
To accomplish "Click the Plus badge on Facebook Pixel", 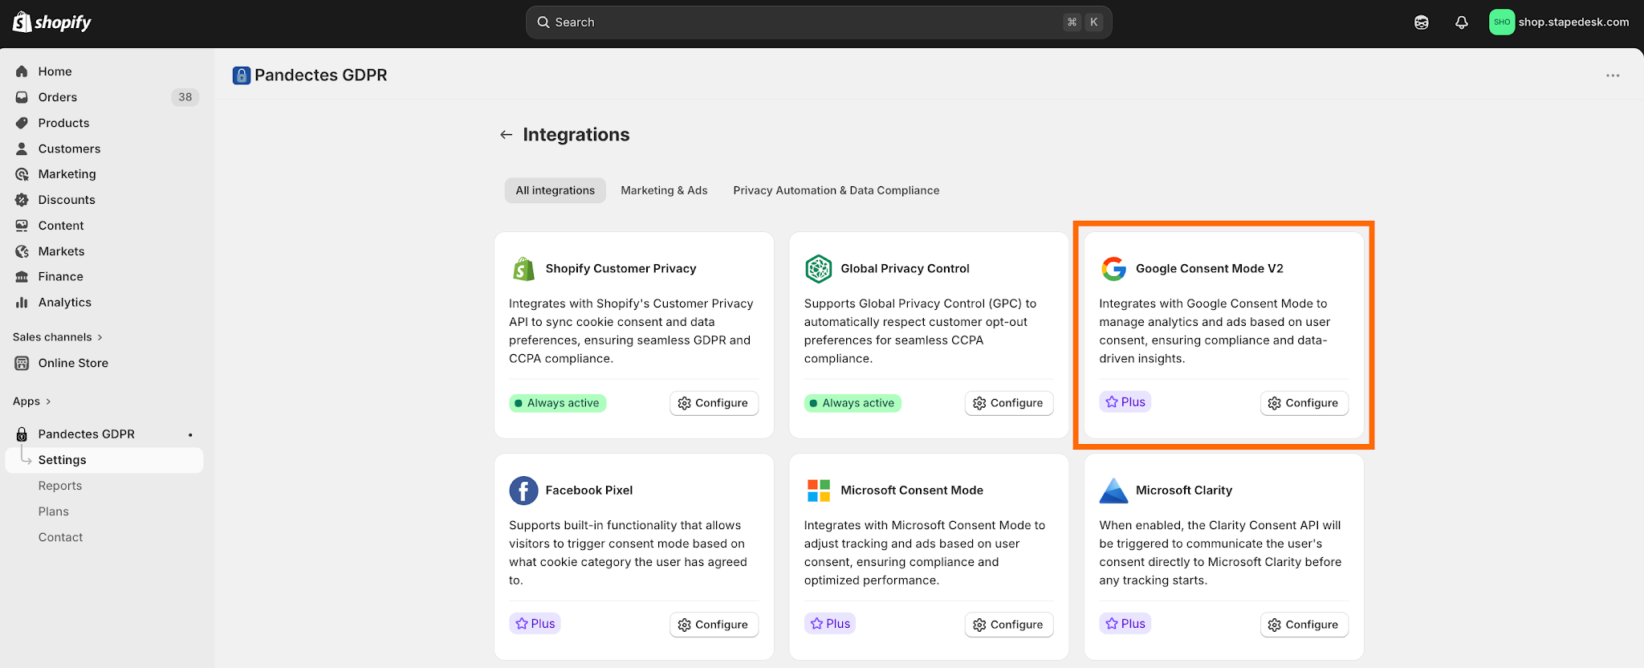I will click(535, 624).
